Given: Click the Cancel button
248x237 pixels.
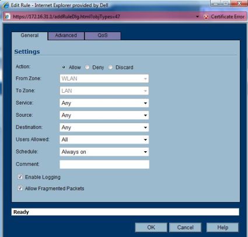Looking at the screenshot, I should coord(185,227).
